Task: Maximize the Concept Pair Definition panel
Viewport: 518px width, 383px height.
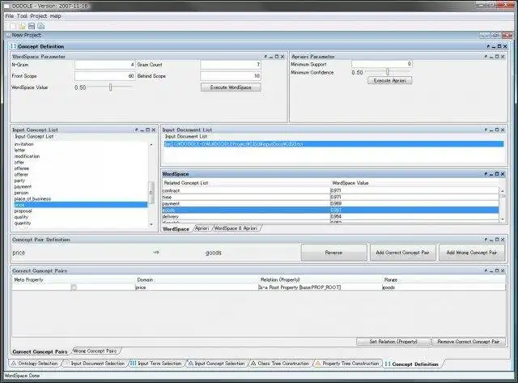Action: point(497,240)
